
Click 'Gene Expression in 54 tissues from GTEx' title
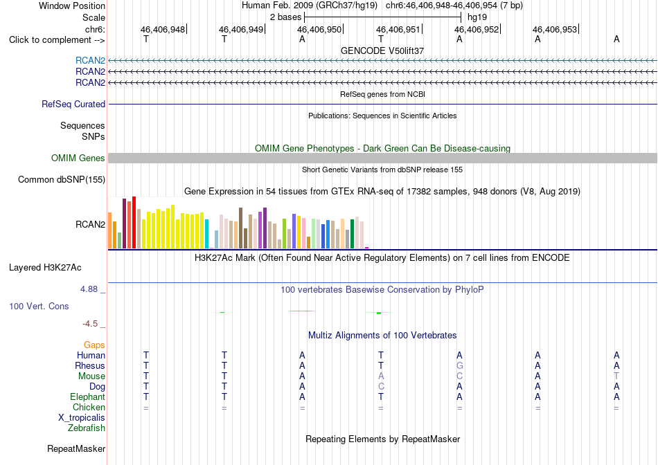382,192
